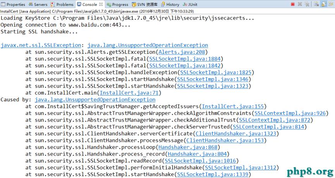Clear the console output

(x=316, y=4)
